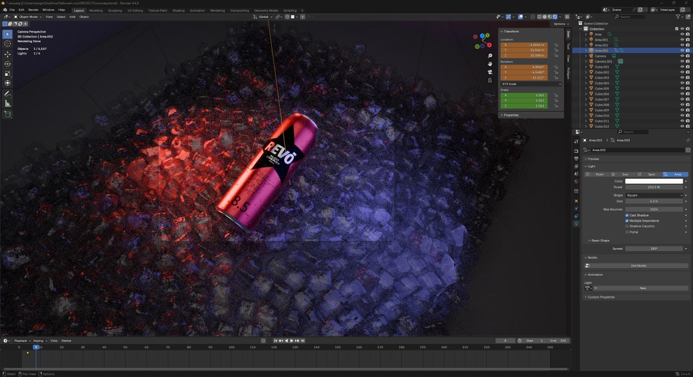693x377 pixels.
Task: Expand the Cube.001 tree item
Action: click(x=586, y=67)
